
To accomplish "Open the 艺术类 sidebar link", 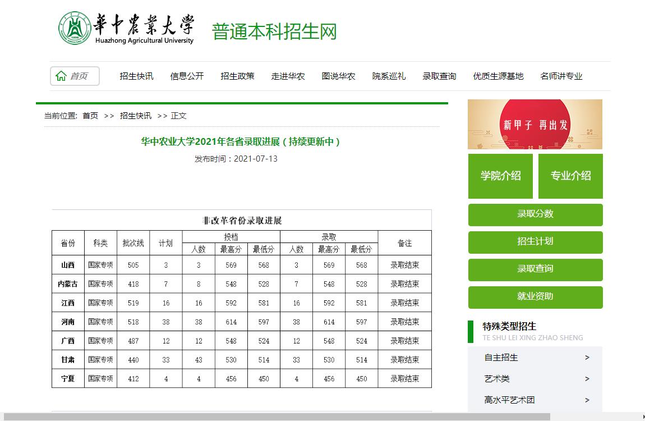I will [x=497, y=378].
